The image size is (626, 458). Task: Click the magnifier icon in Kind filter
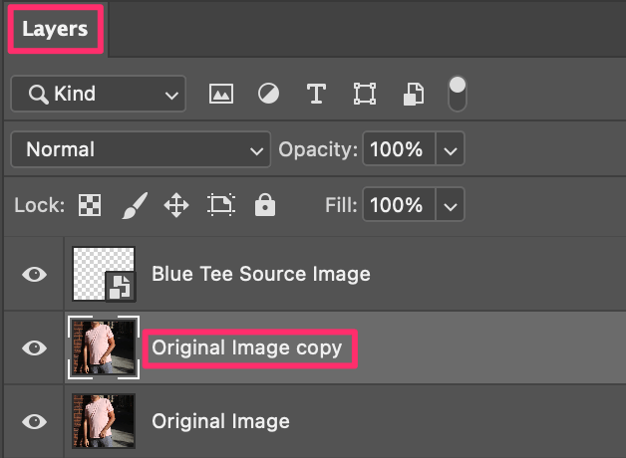coord(38,95)
